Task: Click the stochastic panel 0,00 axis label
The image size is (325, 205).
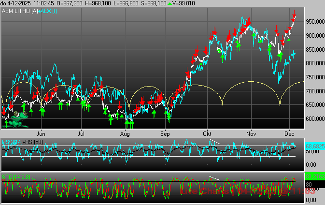Action: pyautogui.click(x=311, y=200)
